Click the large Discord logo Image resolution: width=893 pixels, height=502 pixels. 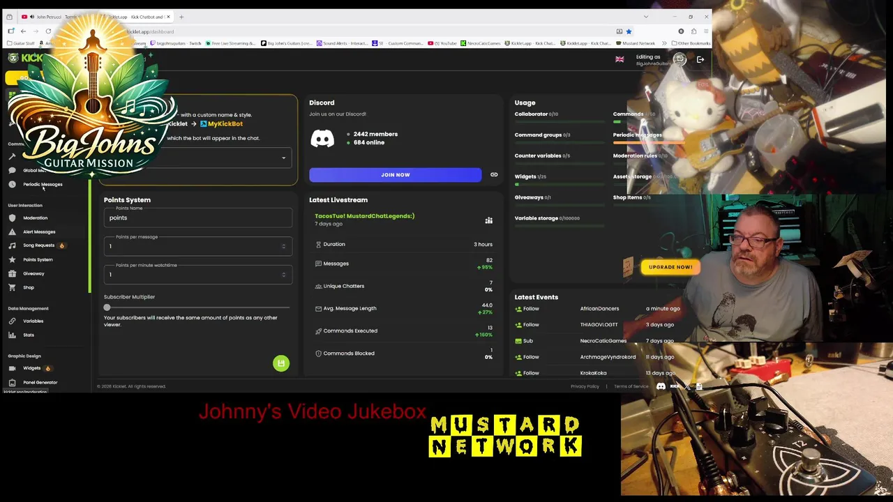[x=322, y=138]
